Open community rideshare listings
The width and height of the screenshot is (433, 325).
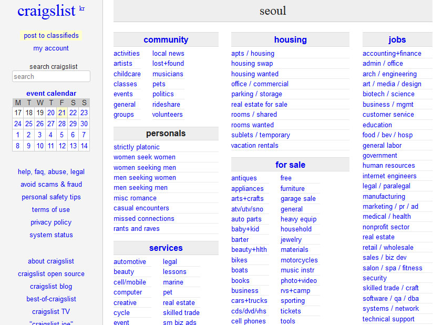pyautogui.click(x=166, y=105)
